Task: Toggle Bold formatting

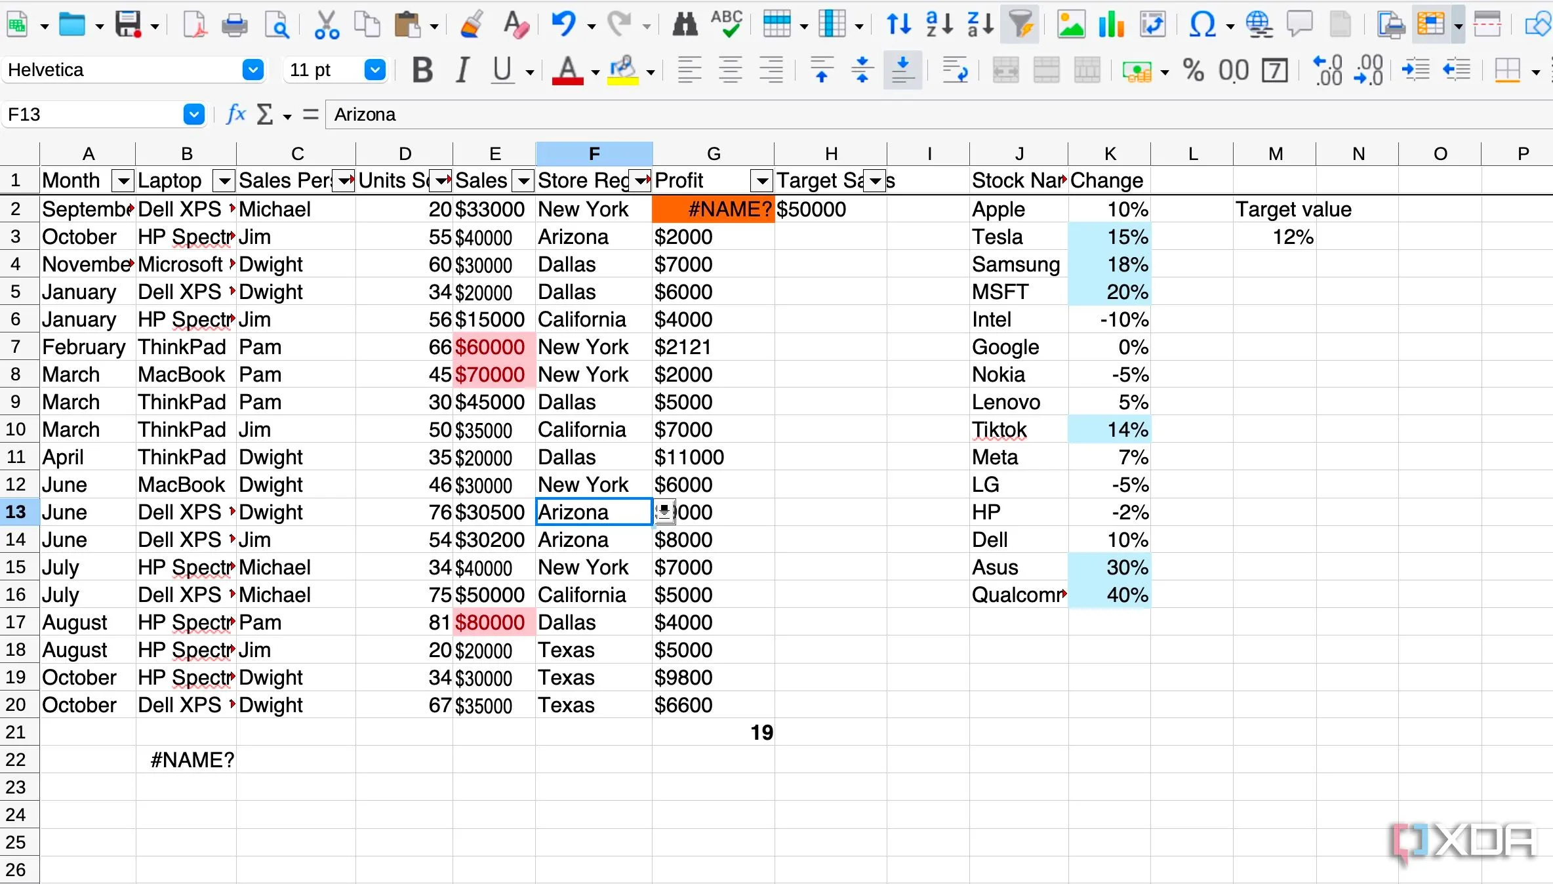Action: [x=423, y=70]
